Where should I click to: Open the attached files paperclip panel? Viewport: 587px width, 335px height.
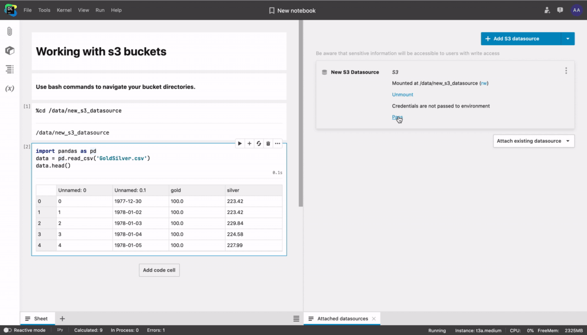pyautogui.click(x=9, y=31)
